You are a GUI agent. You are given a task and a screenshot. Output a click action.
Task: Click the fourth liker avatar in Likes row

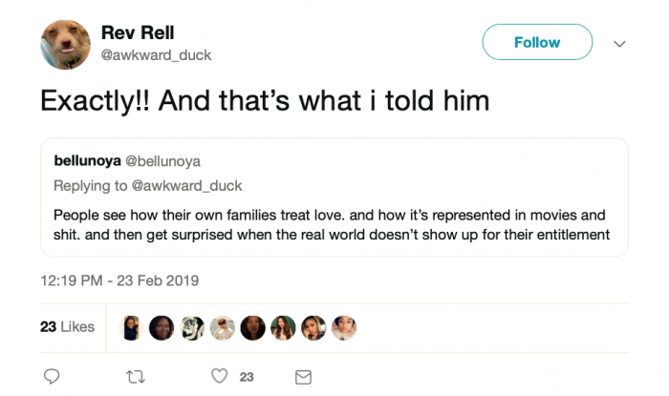pos(224,327)
